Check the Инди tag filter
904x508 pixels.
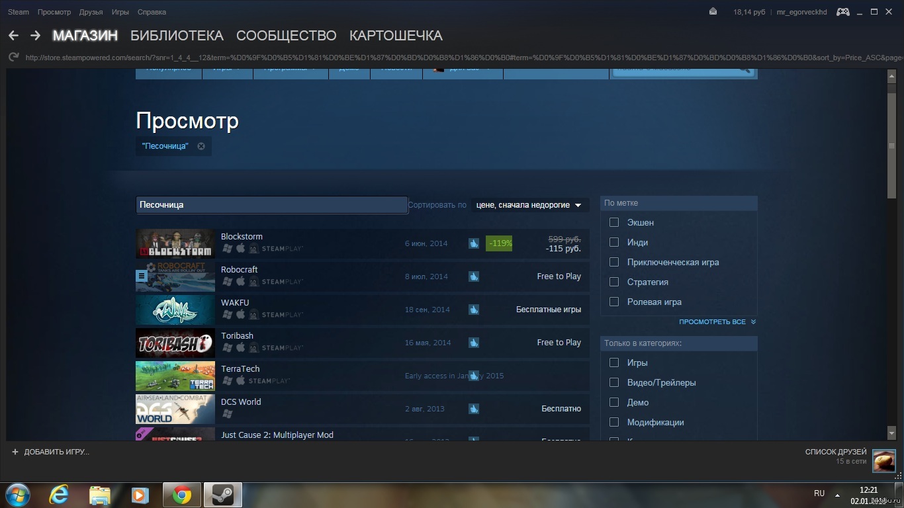614,242
